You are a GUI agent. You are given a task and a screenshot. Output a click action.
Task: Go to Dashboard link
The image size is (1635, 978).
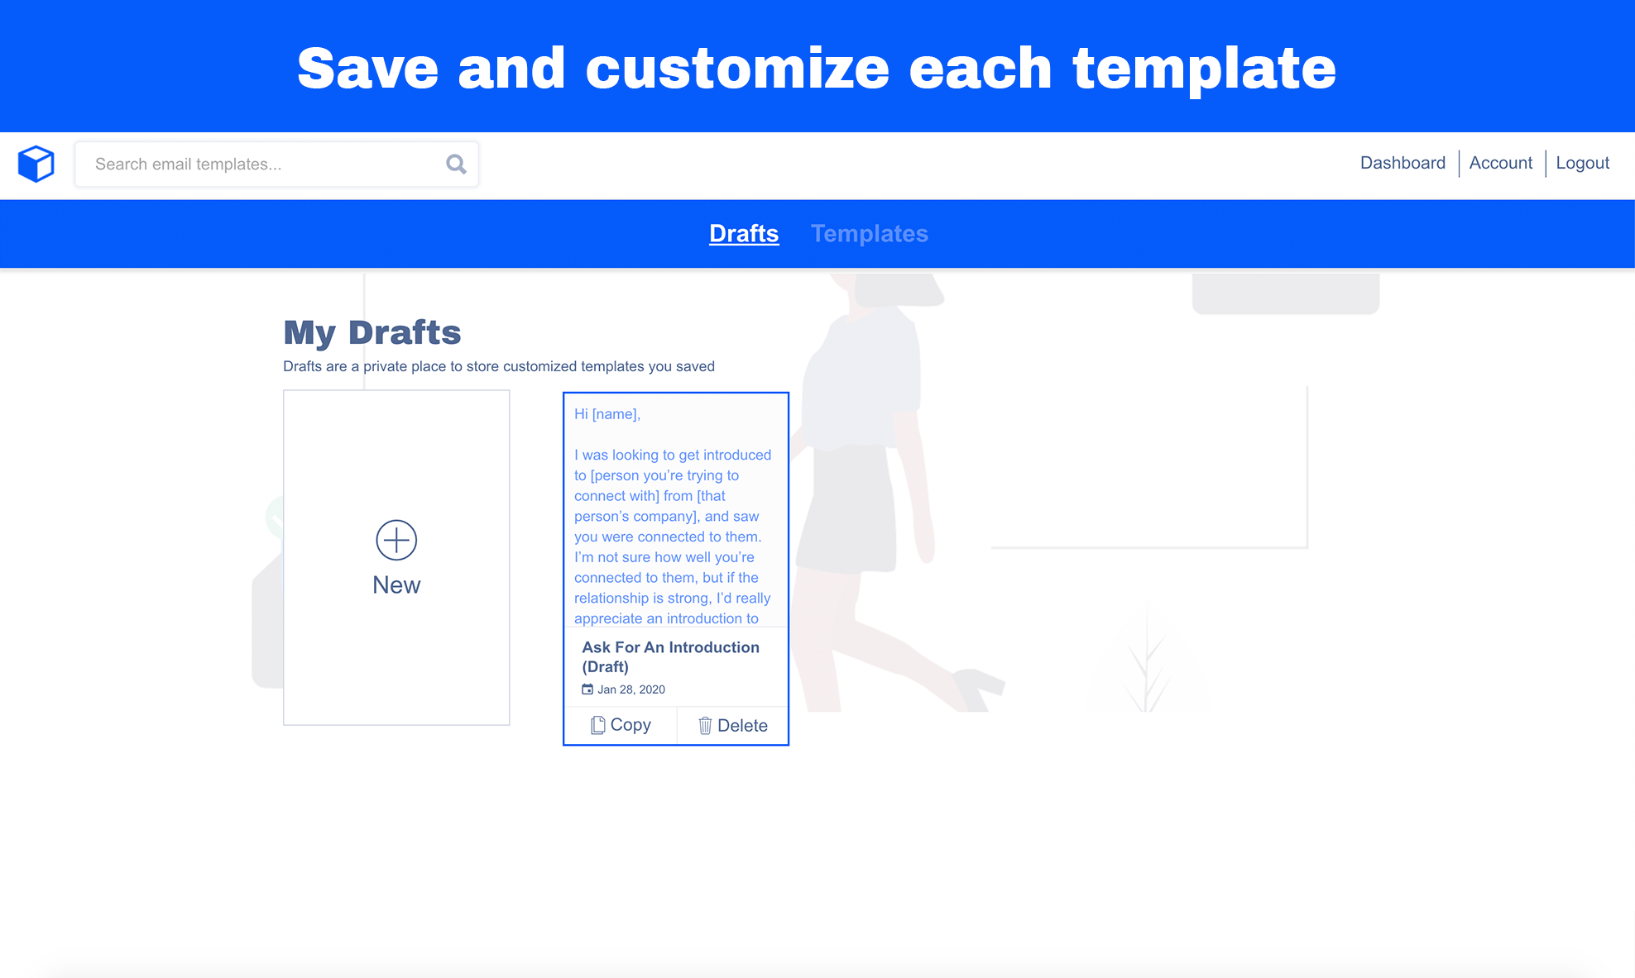1402,163
